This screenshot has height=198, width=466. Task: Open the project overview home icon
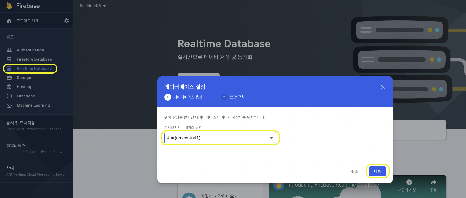[9, 21]
